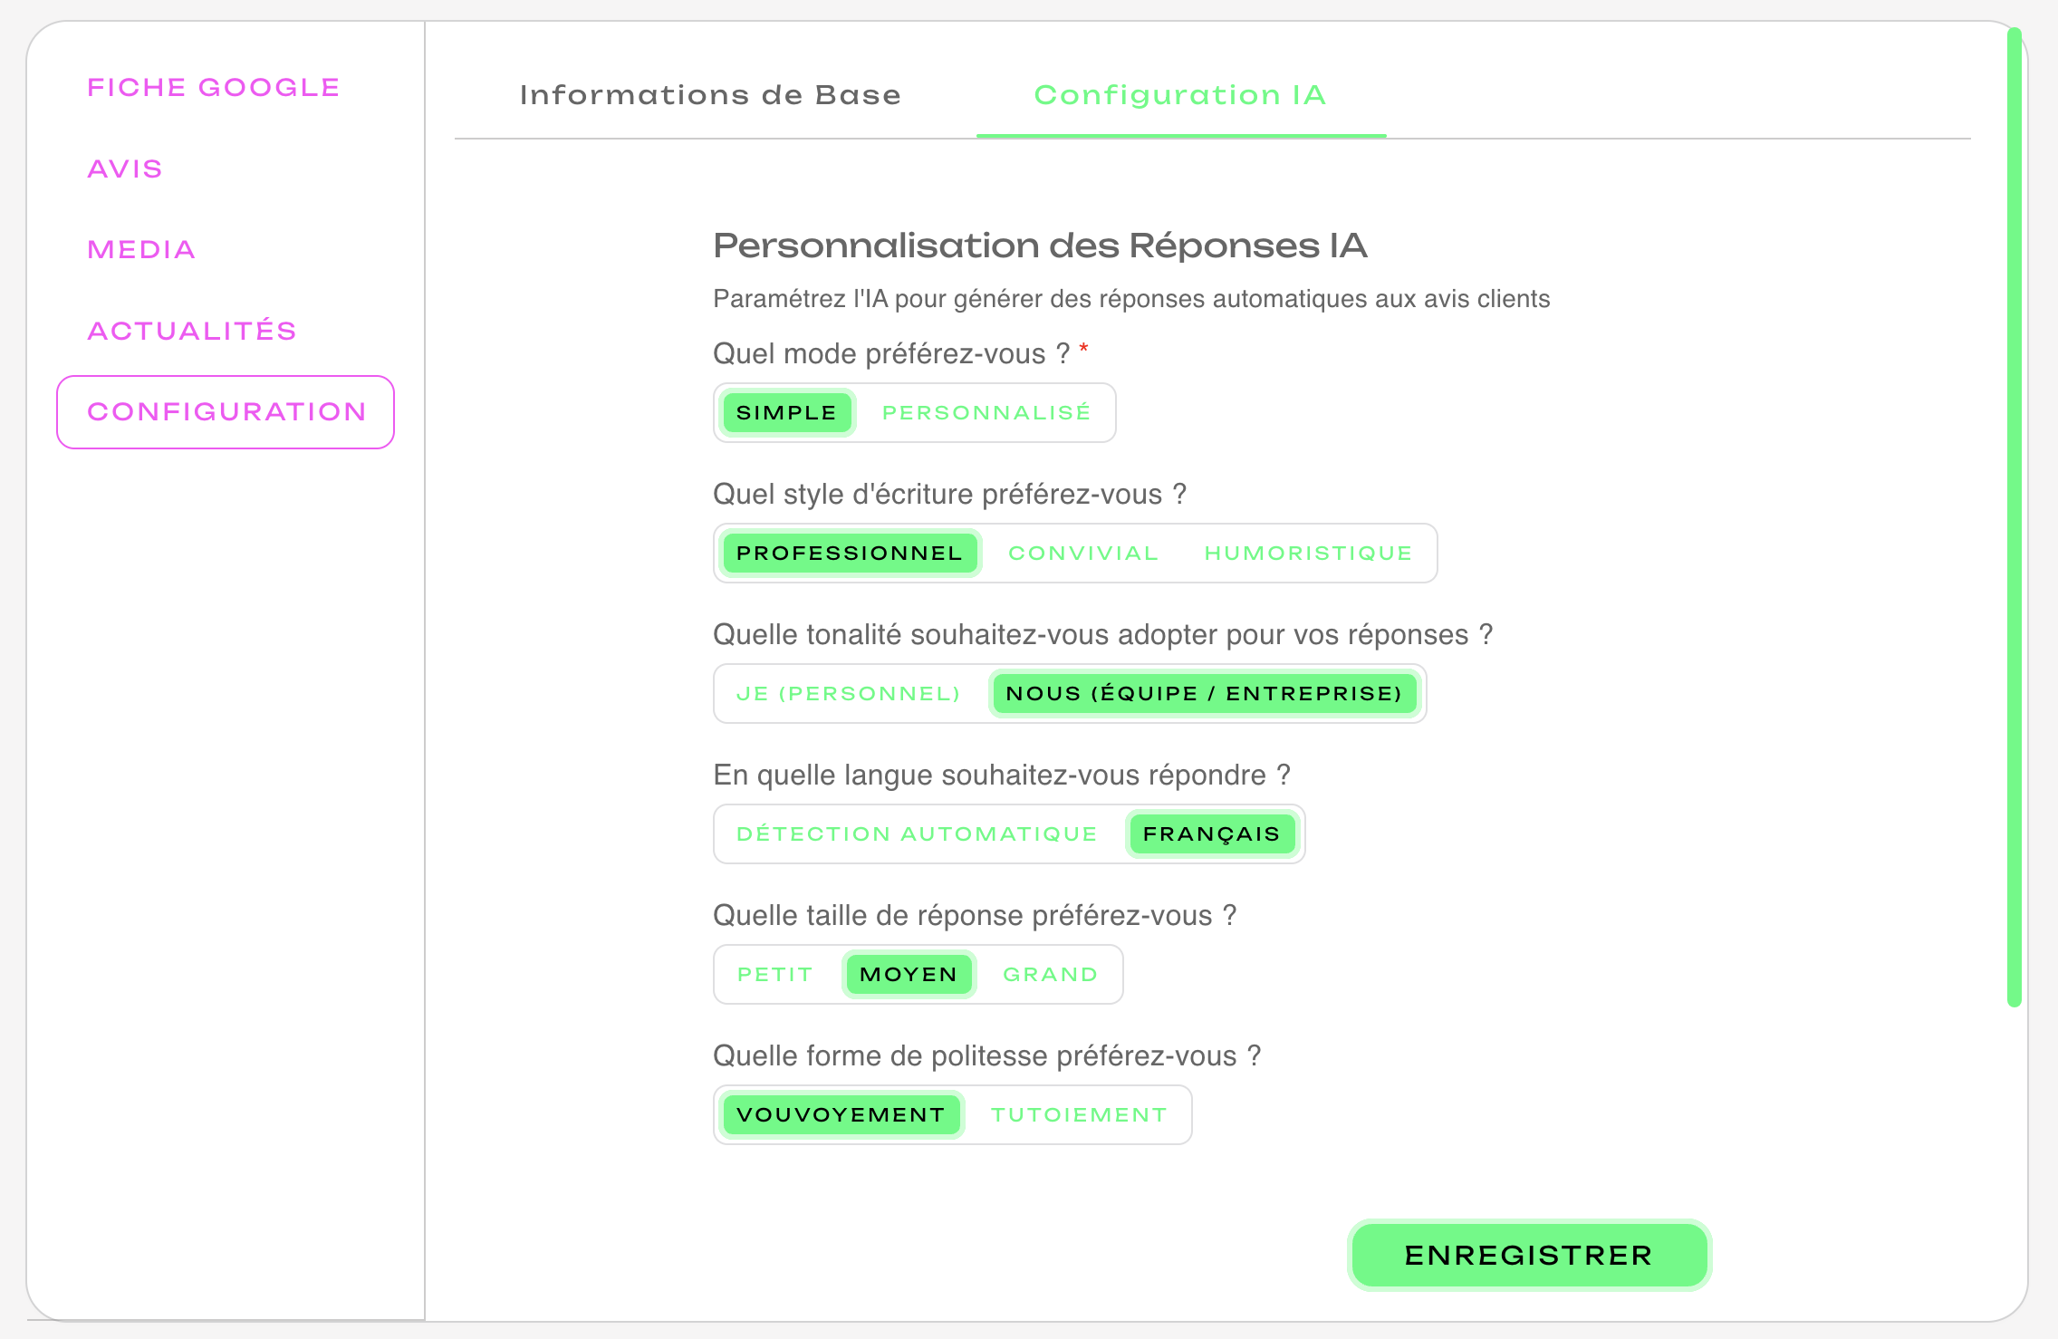This screenshot has width=2058, height=1339.
Task: Switch to the Informations de Base tab
Action: point(709,94)
